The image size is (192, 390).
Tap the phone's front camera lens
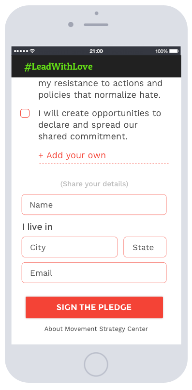tap(71, 24)
